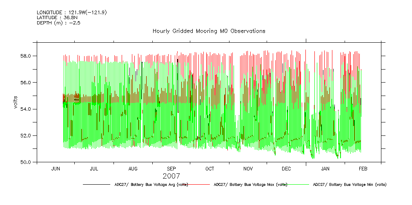Select the Battery Bus Voltage Avg legend entry

point(151,185)
